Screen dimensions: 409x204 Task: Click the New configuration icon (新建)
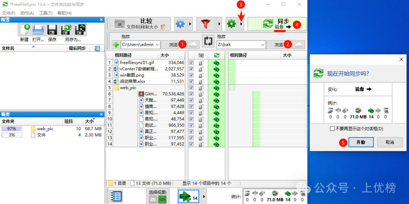click(24, 30)
